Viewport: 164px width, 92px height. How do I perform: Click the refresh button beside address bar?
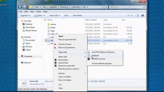click(x=106, y=7)
